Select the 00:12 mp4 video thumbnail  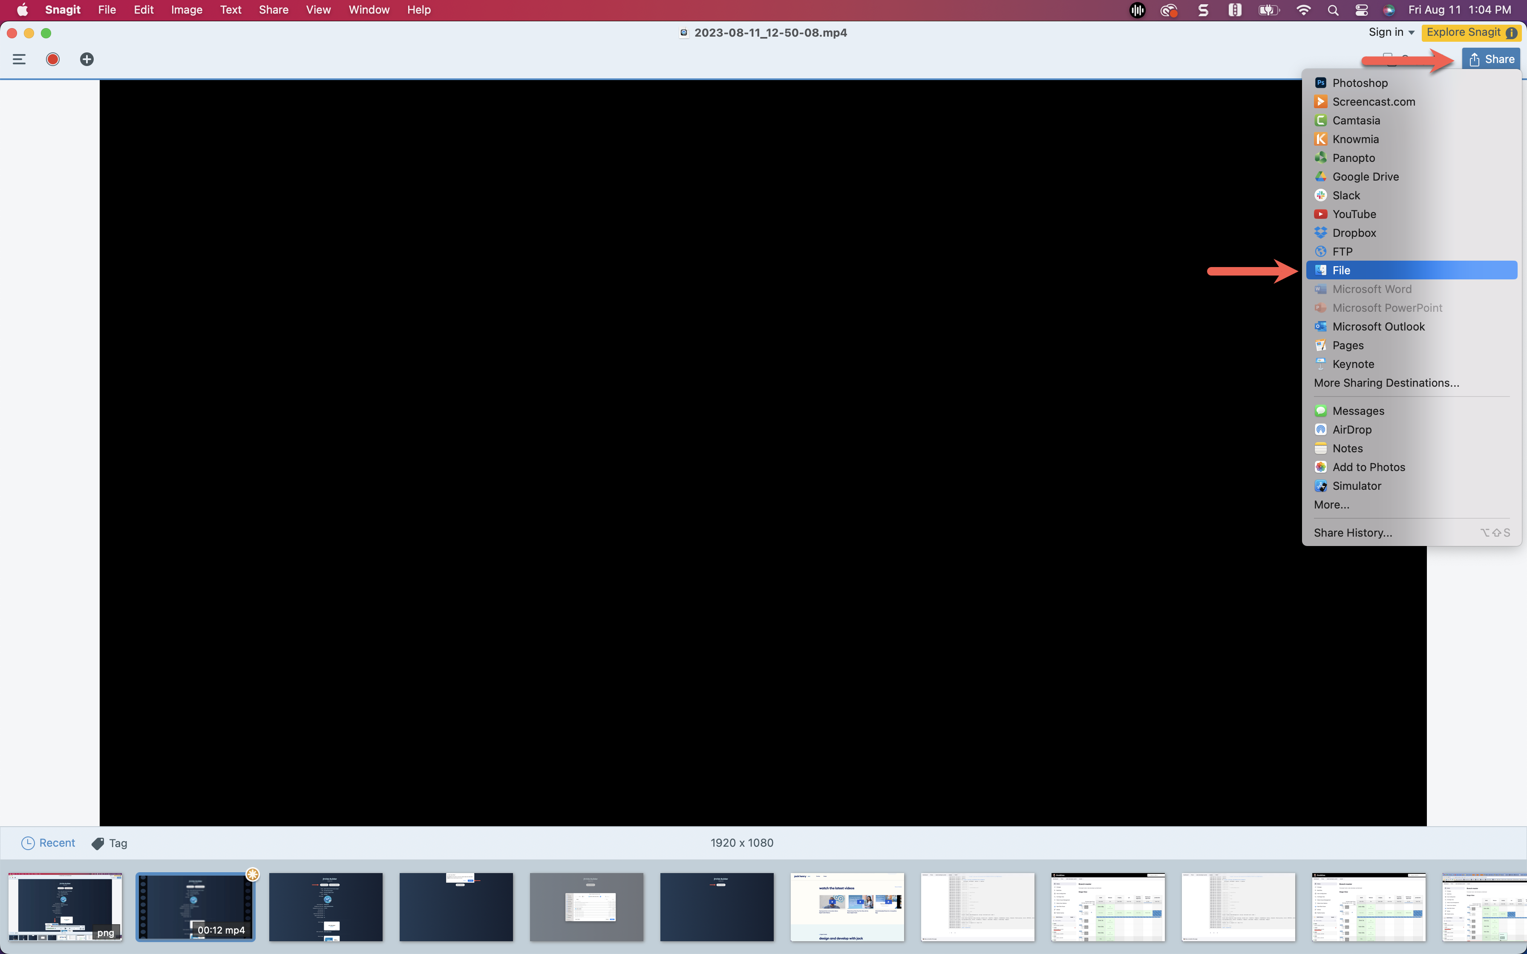(196, 907)
